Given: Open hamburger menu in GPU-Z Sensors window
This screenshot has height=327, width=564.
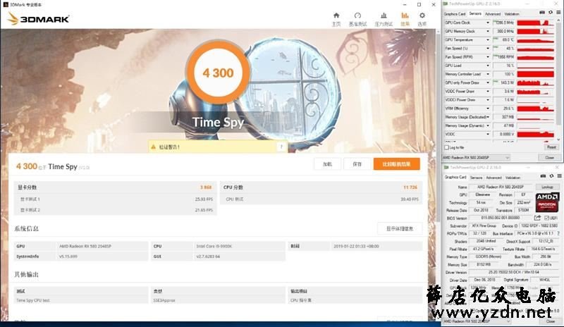Looking at the screenshot, I should [558, 13].
